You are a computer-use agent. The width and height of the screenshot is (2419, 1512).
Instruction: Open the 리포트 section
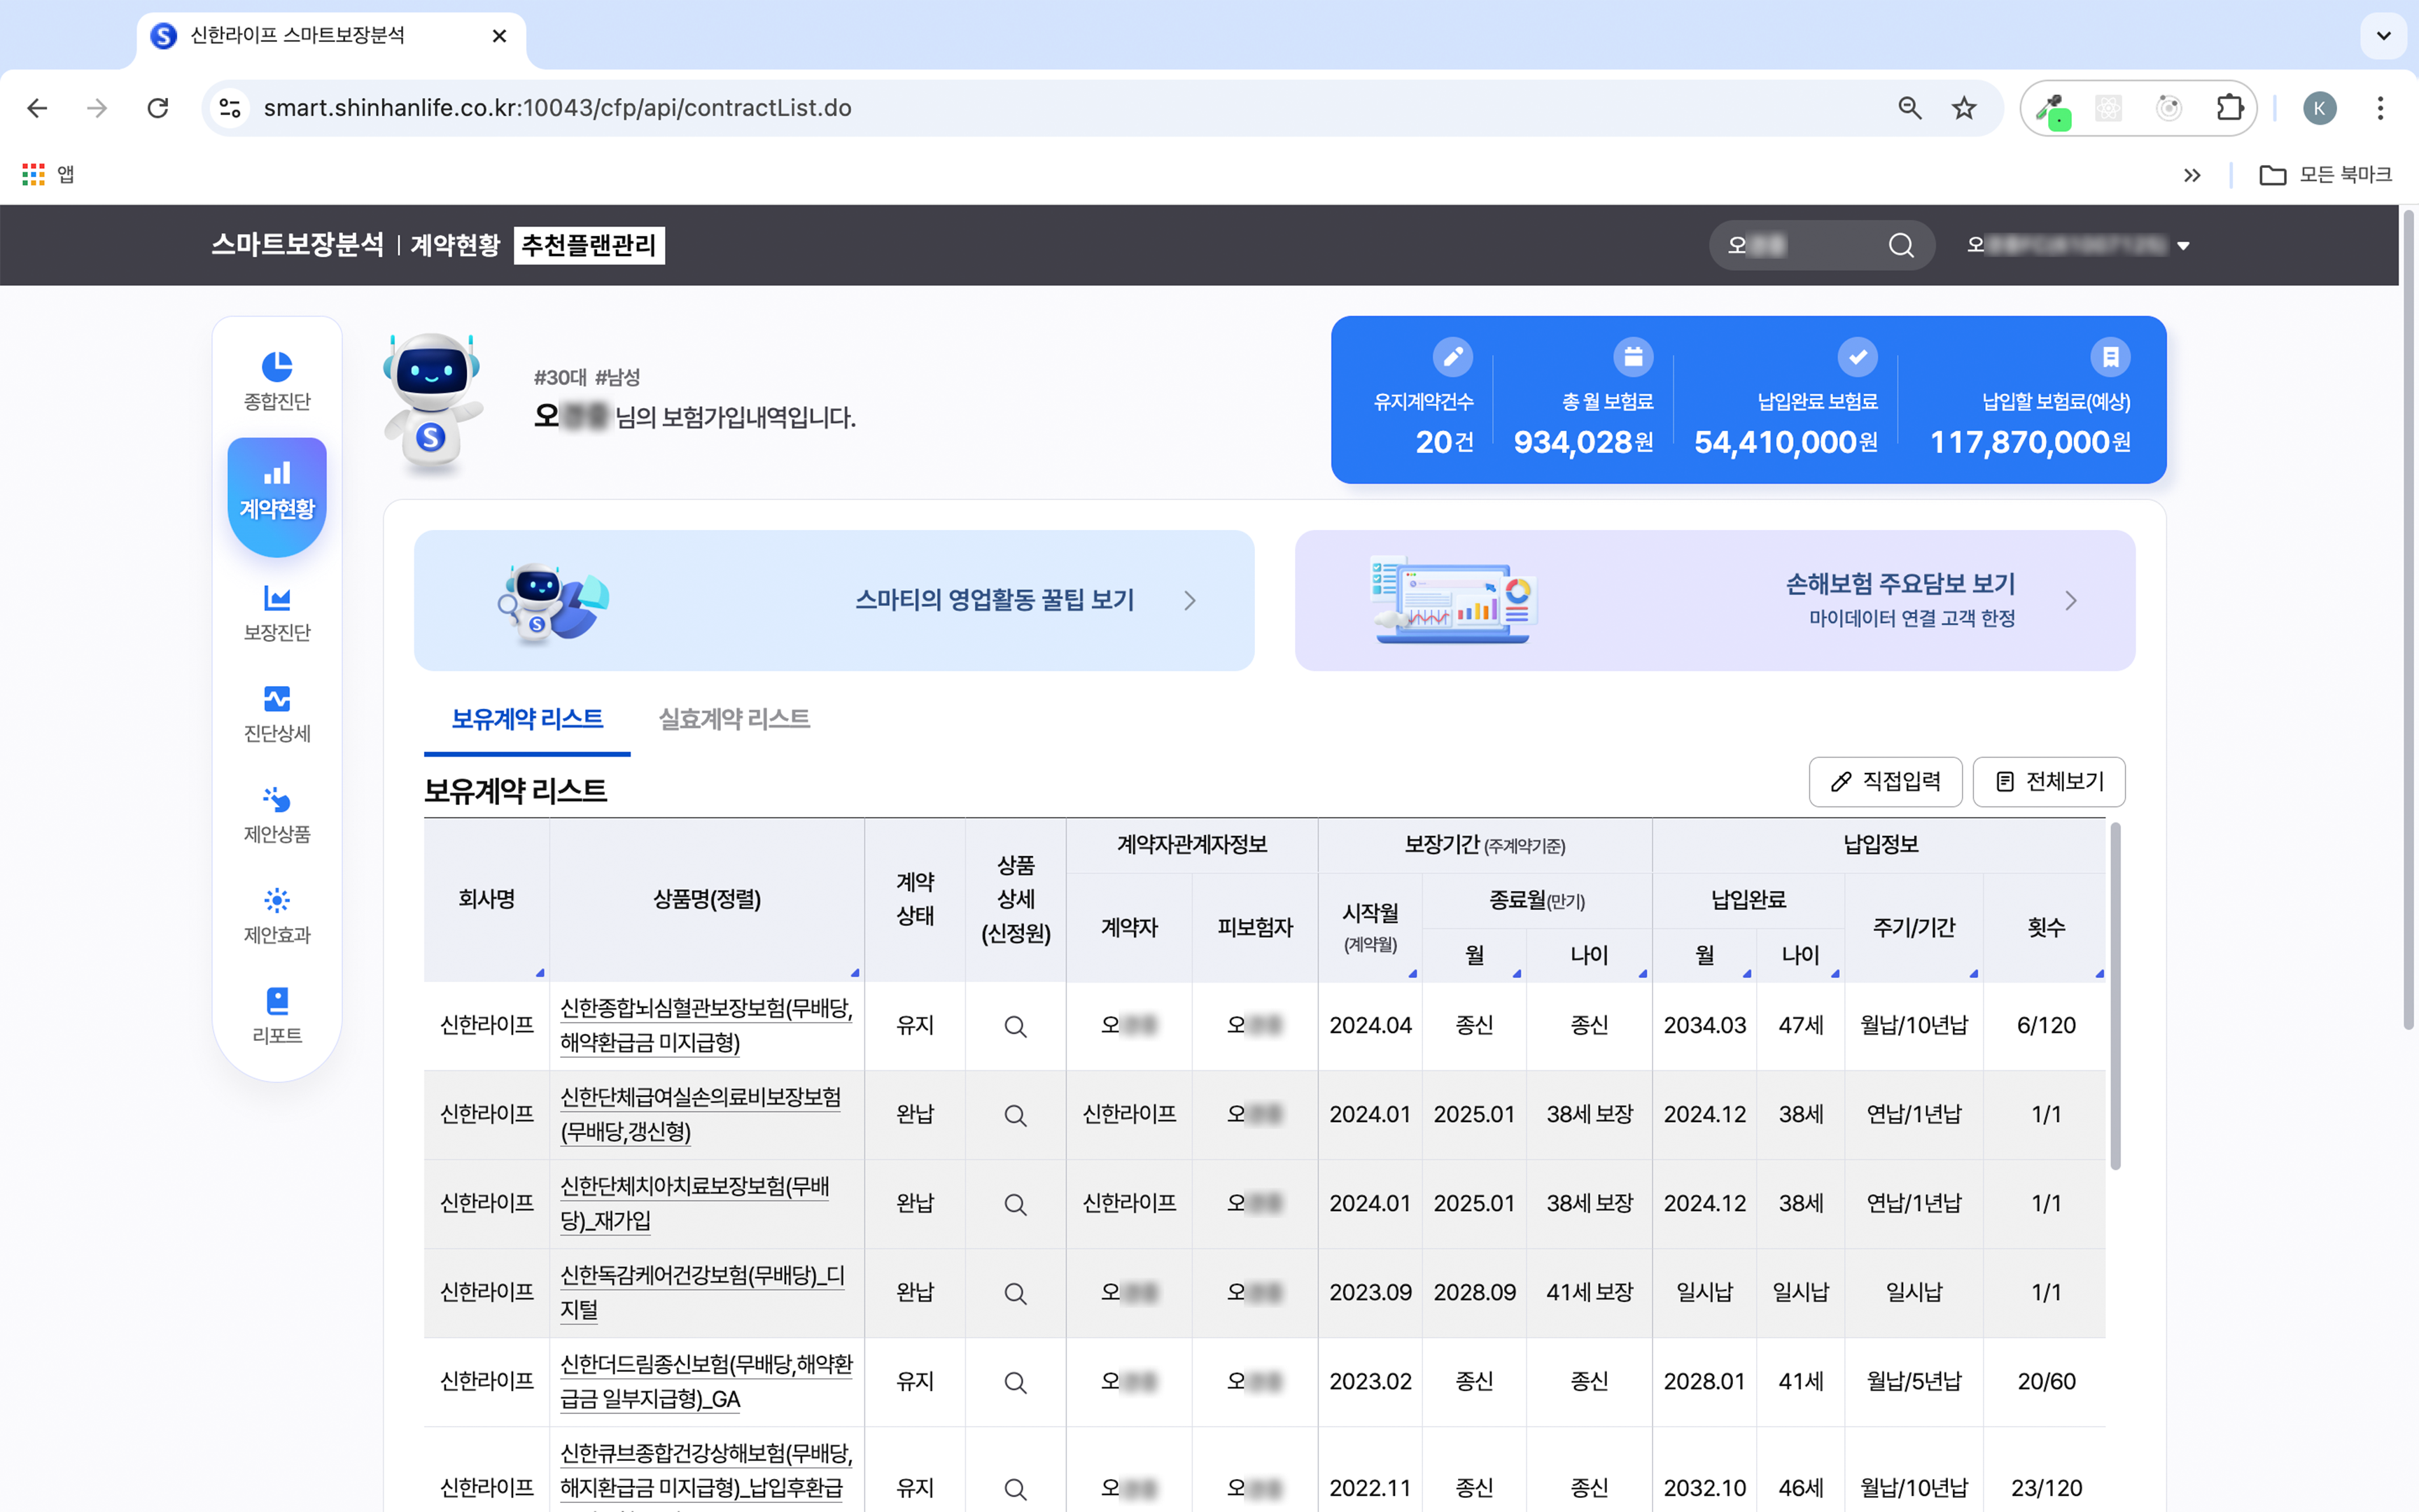point(277,1013)
